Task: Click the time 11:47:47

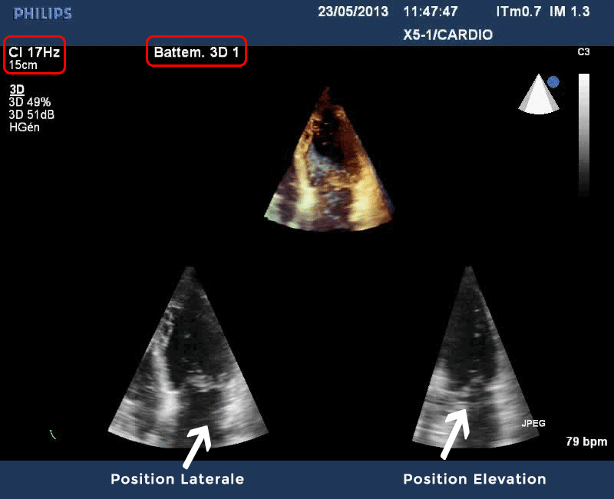Action: [431, 12]
